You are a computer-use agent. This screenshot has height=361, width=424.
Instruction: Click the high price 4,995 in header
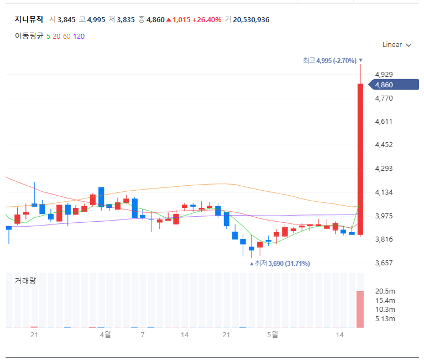(96, 20)
